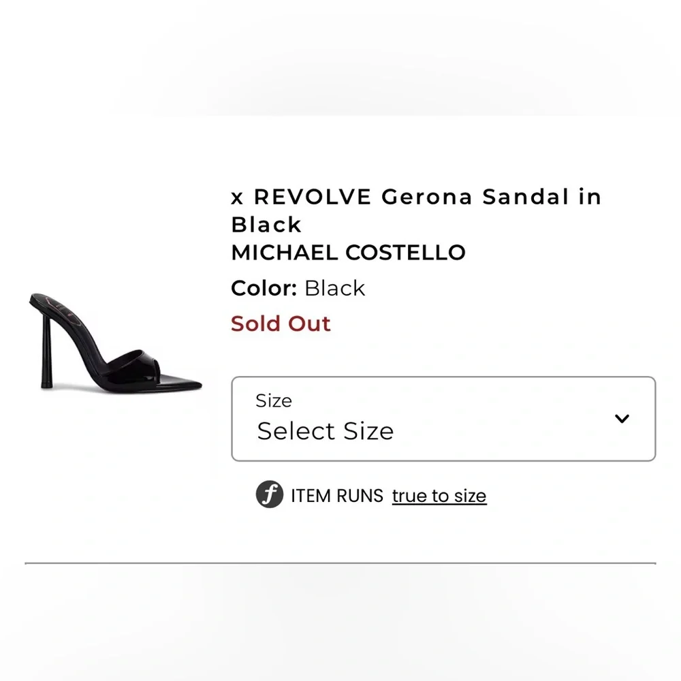
Task: Click inside the Size selection box
Action: pos(443,419)
